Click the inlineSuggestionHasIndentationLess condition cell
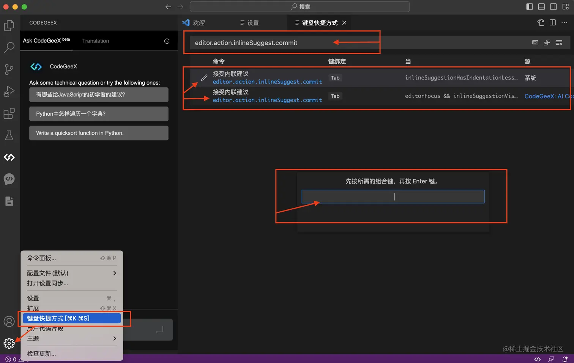The height and width of the screenshot is (363, 574). [461, 78]
